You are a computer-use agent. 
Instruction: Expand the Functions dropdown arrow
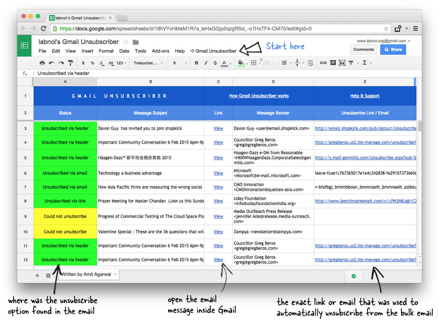point(371,63)
